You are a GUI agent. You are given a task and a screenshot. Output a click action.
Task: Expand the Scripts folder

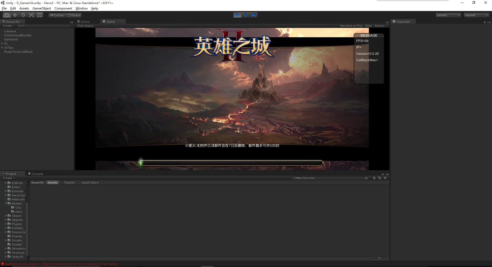[6, 240]
